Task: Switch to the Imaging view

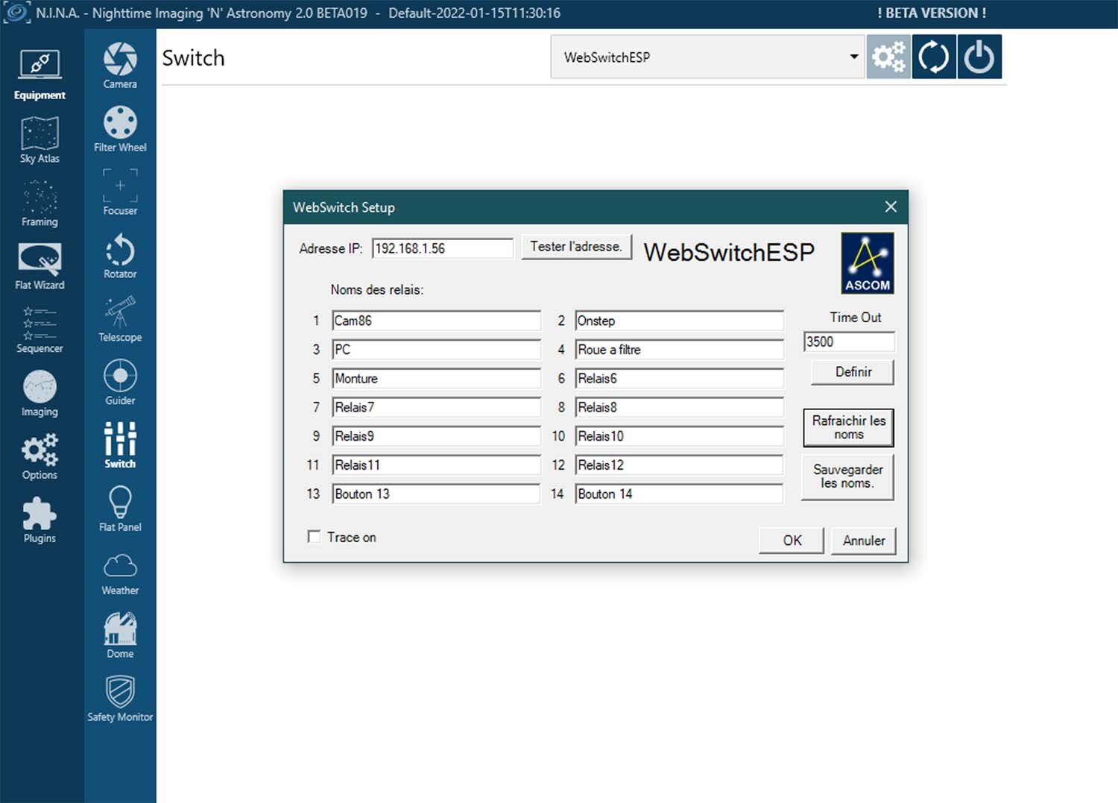Action: tap(40, 394)
